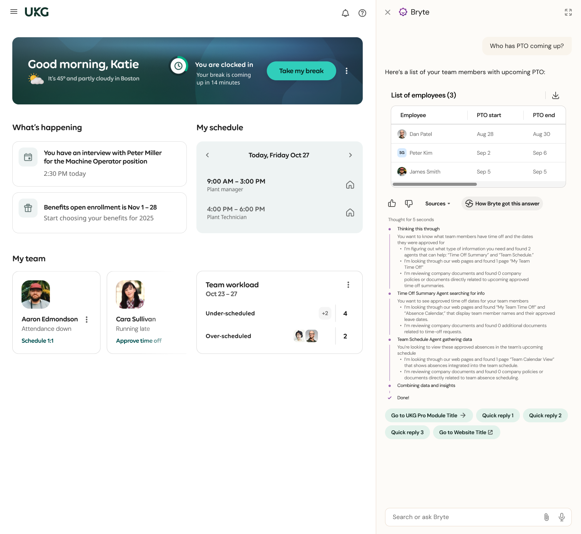Select the 4:00 PM – 6:00 PM shift
The width and height of the screenshot is (581, 534).
(x=280, y=213)
